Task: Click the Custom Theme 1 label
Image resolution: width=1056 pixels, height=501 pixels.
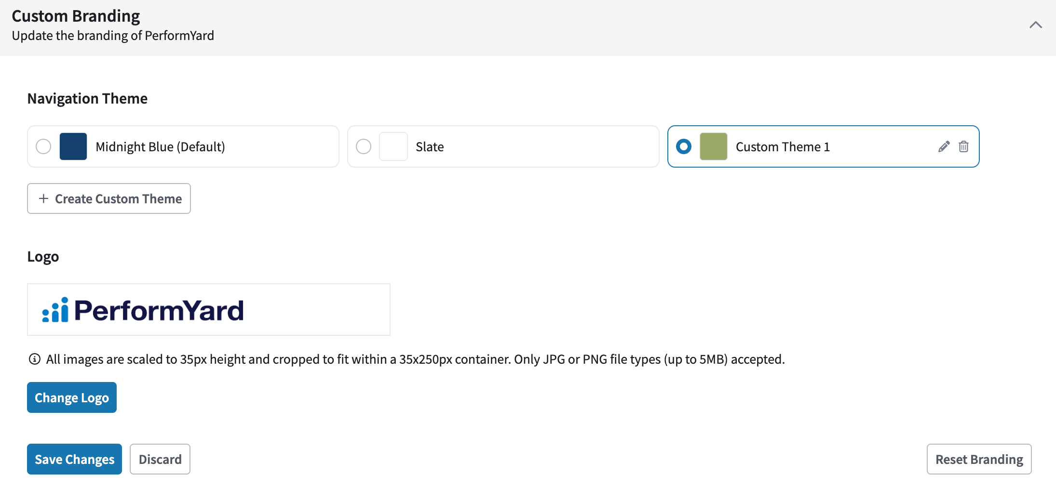Action: (x=783, y=146)
